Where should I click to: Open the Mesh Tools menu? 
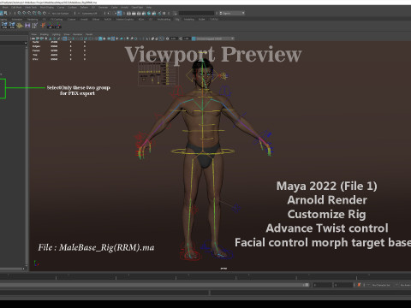pos(31,7)
